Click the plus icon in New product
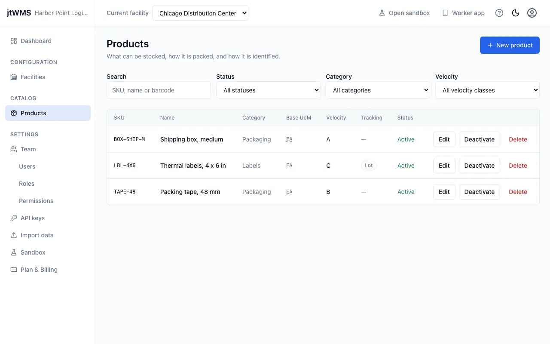The image size is (550, 344). click(x=490, y=45)
